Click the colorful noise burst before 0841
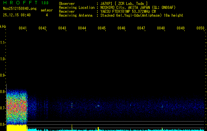207x131 pixels. (x=16, y=106)
